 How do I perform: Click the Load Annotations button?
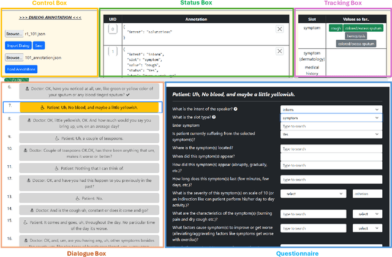pos(24,69)
